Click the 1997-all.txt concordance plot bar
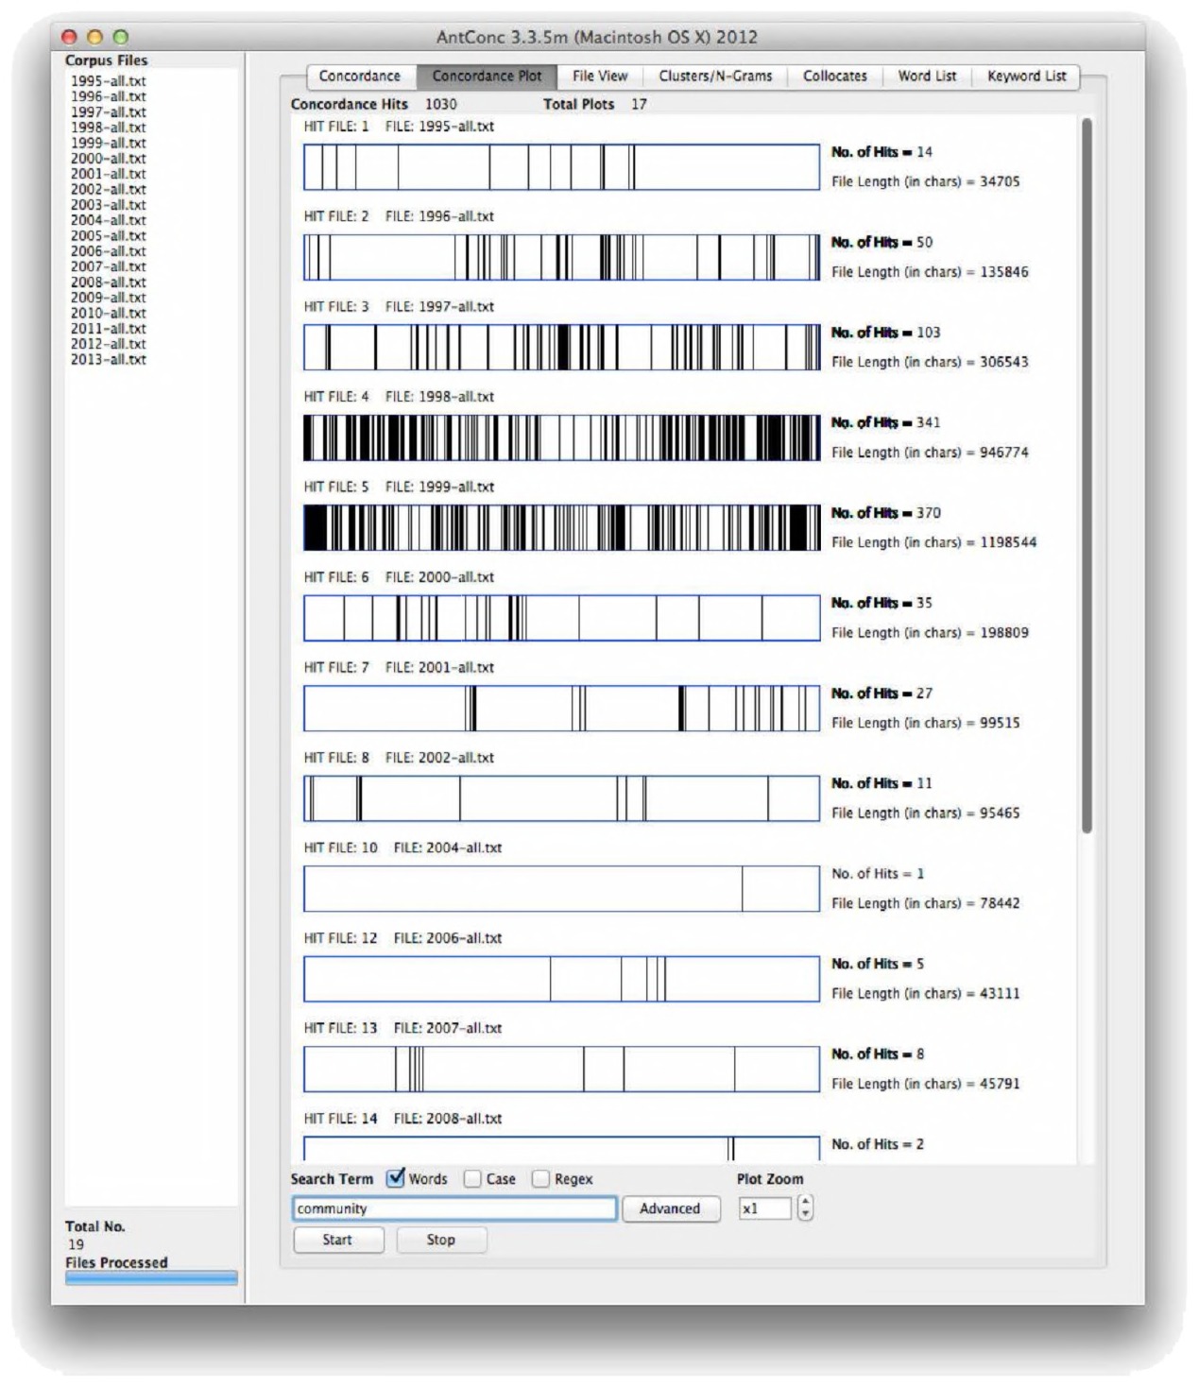 pyautogui.click(x=561, y=348)
